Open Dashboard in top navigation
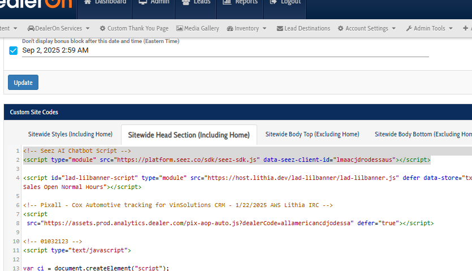Screen dimensions: 472x271 (x=105, y=9)
